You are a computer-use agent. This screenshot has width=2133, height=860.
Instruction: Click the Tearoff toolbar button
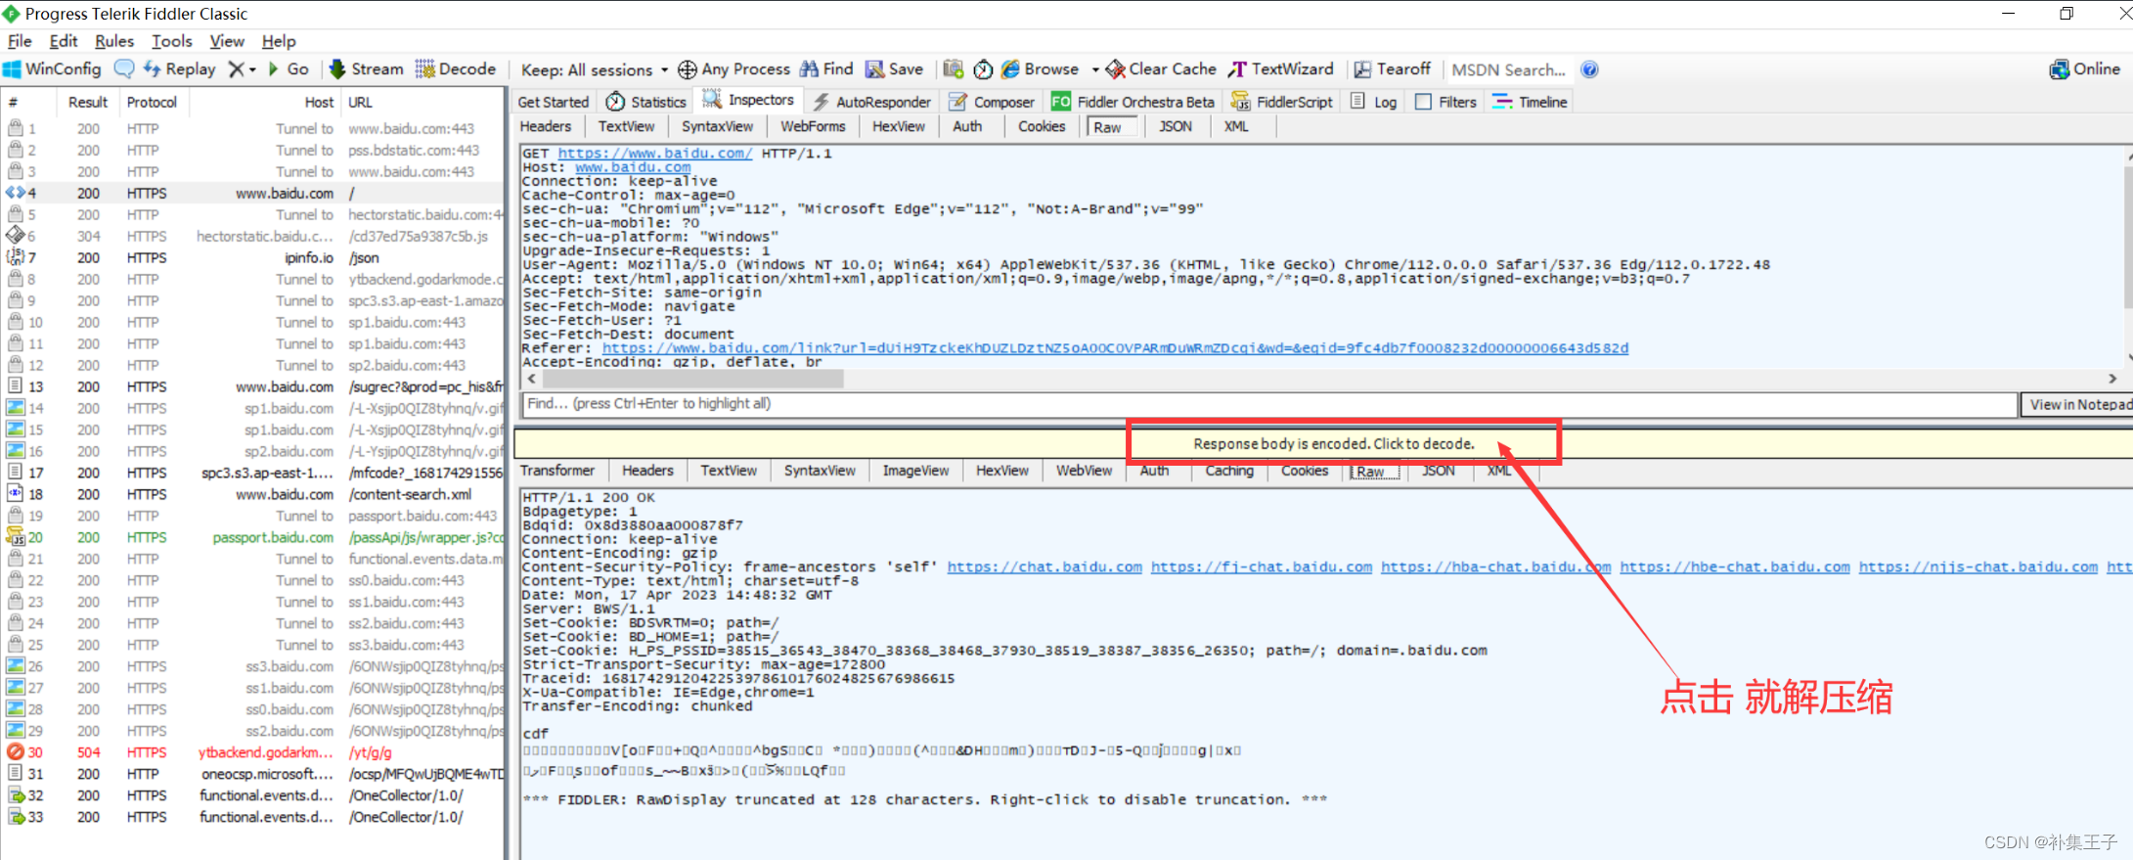pyautogui.click(x=1393, y=69)
